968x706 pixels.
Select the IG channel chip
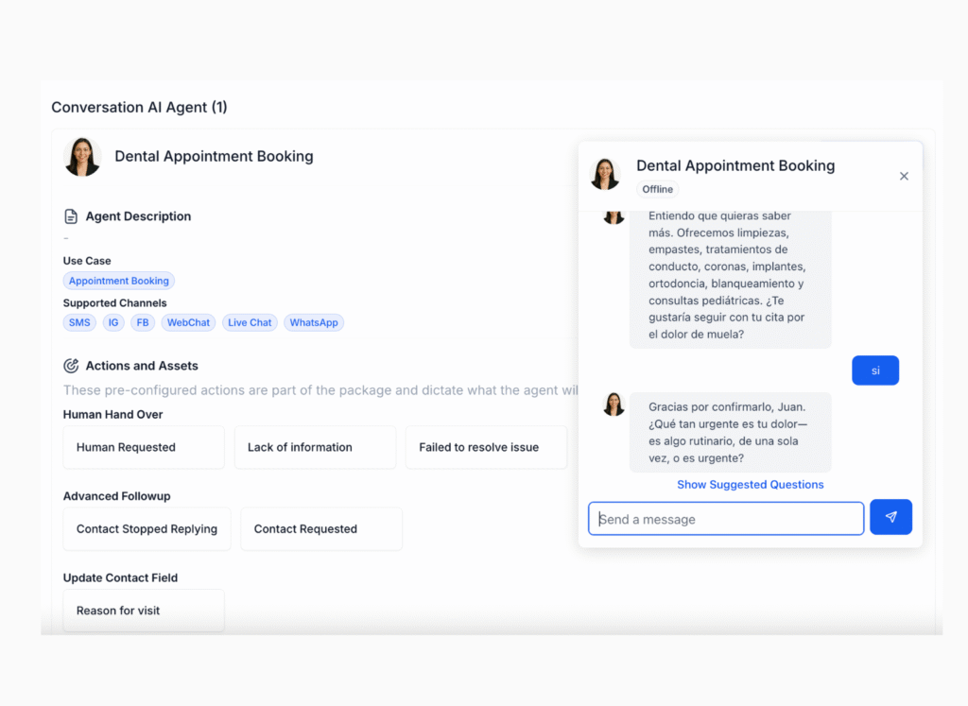coord(113,322)
